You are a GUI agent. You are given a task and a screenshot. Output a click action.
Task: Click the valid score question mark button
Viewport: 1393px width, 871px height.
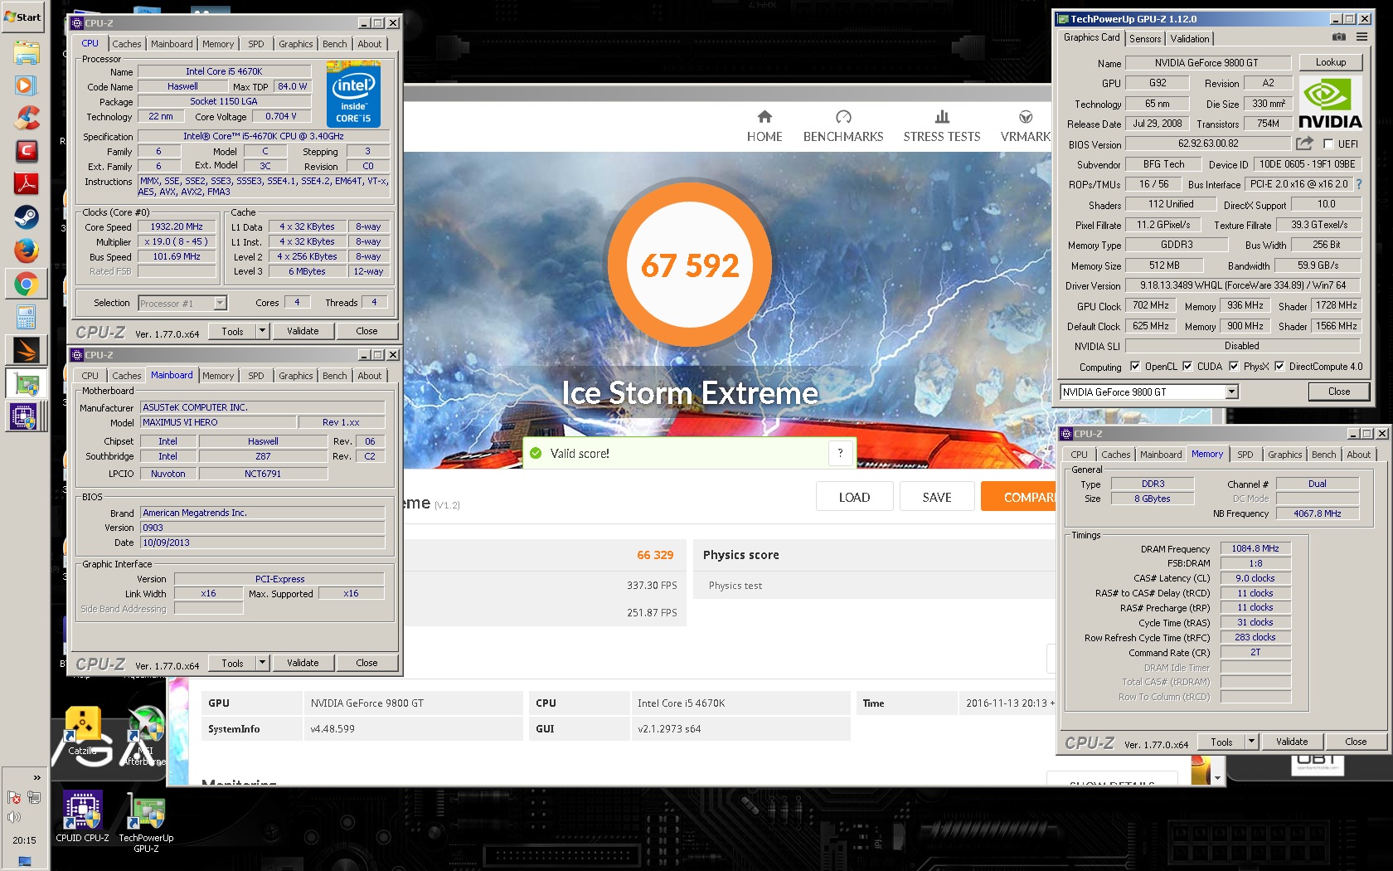[840, 453]
